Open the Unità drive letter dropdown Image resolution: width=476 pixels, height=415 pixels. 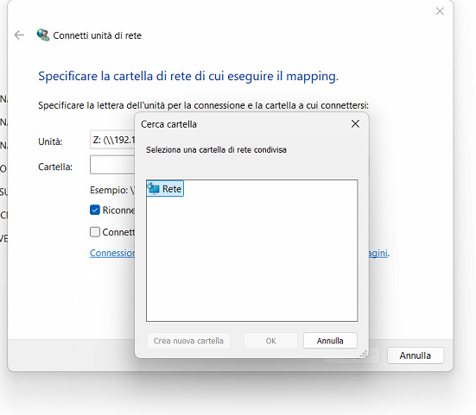pos(112,140)
